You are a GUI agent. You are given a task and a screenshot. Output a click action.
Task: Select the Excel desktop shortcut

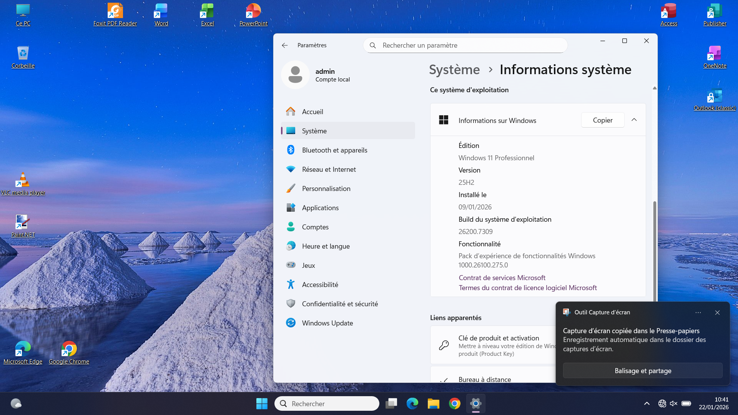207,15
